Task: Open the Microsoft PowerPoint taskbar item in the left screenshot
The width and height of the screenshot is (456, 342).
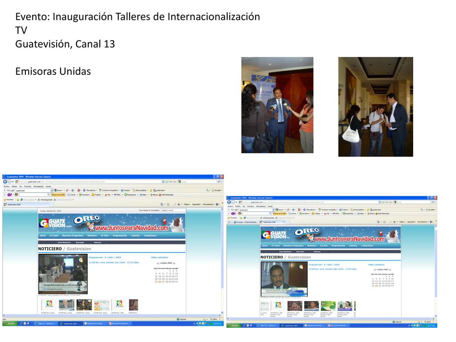Action: pos(120,323)
